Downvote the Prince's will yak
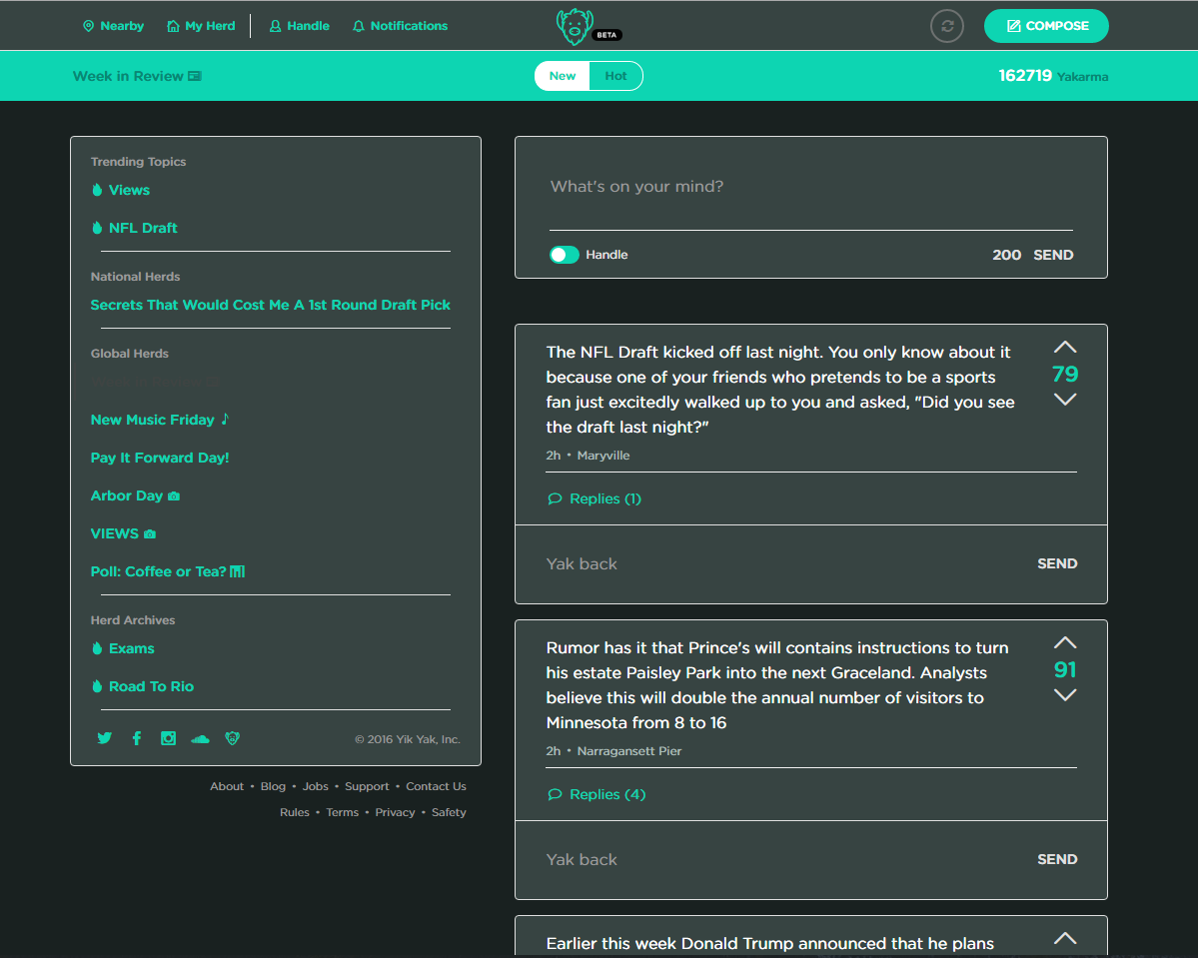This screenshot has height=958, width=1198. pos(1065,695)
